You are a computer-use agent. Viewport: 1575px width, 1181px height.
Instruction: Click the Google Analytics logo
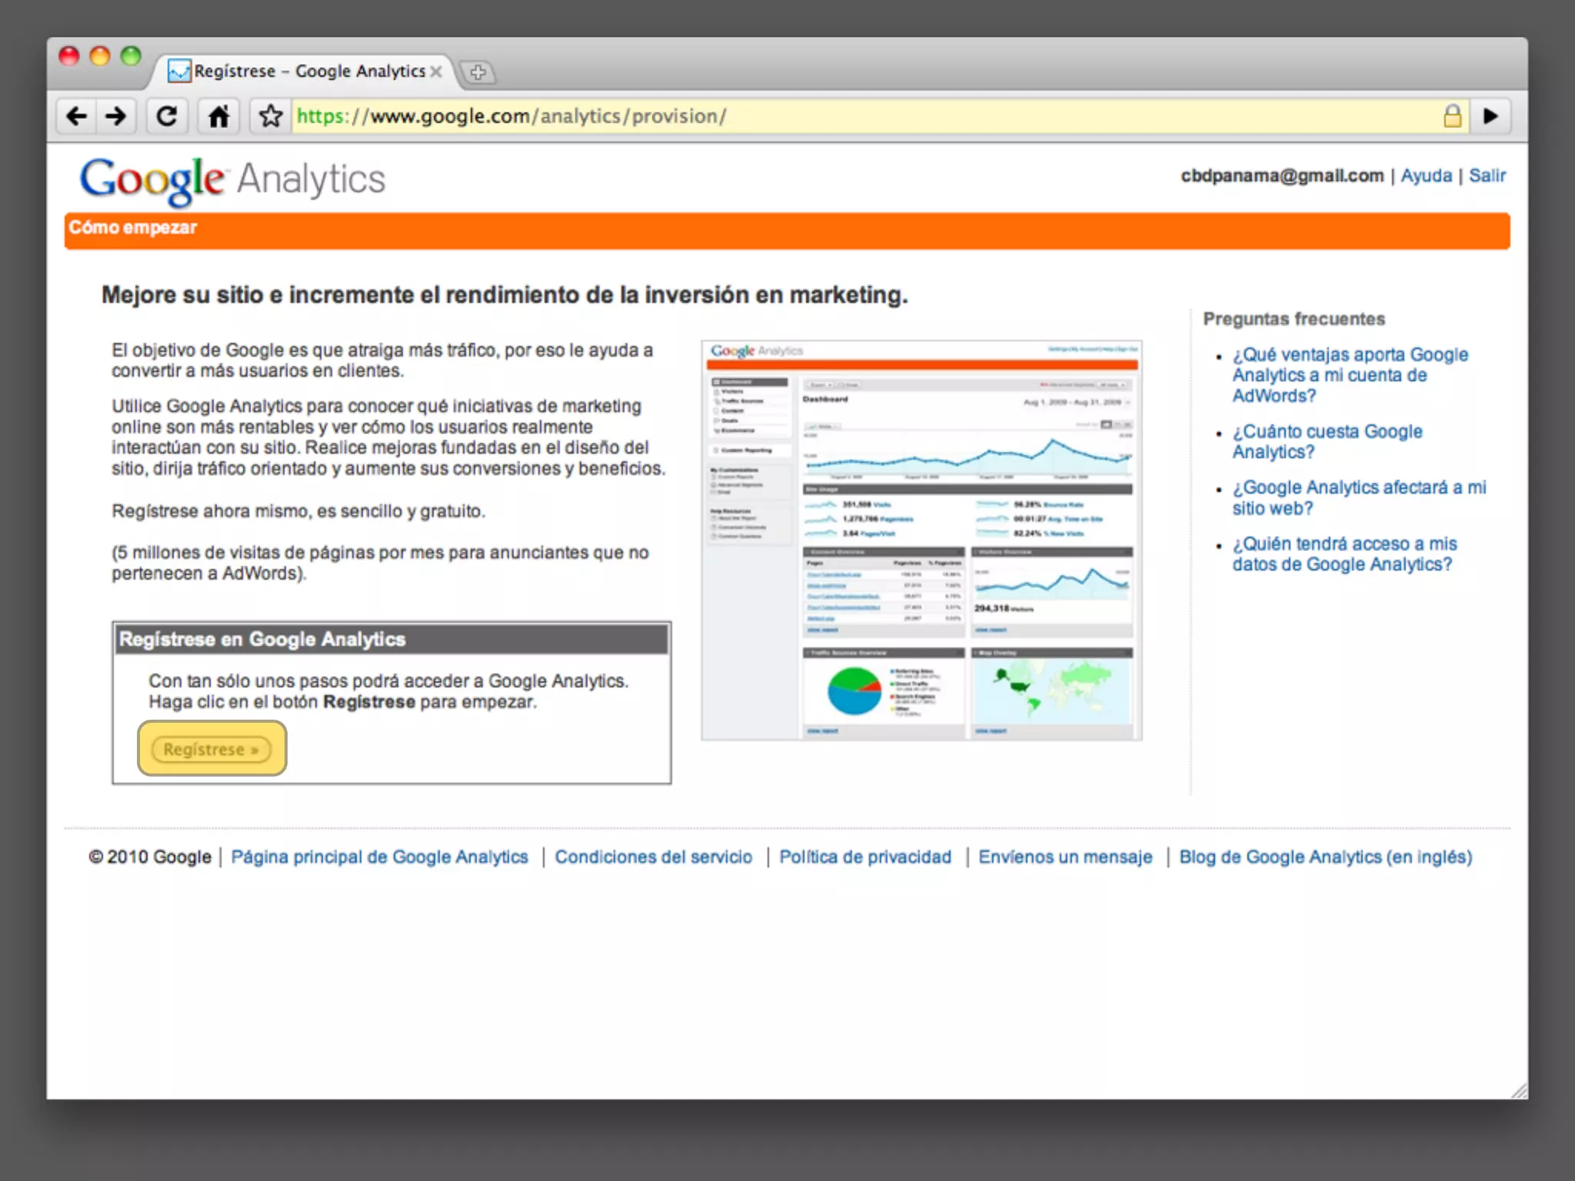pos(232,180)
